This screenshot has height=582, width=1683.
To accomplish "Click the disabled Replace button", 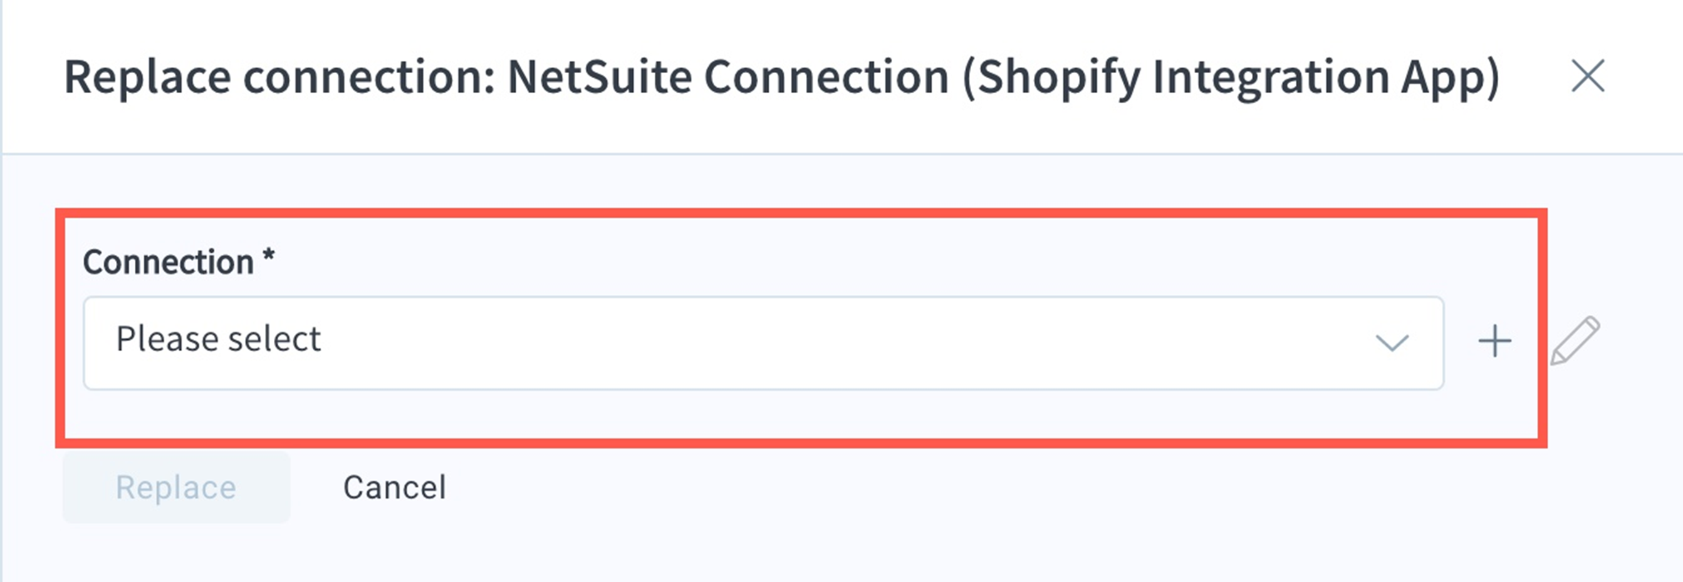I will coord(177,488).
